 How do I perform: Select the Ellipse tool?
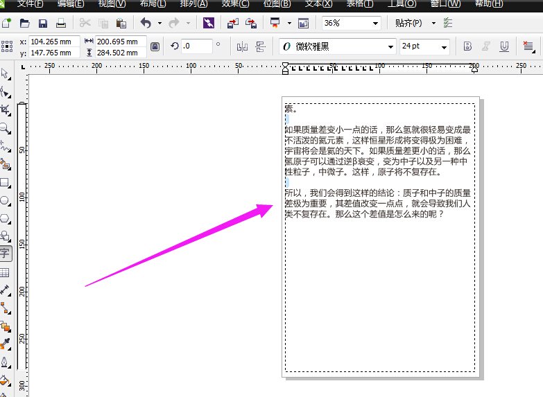[4, 201]
